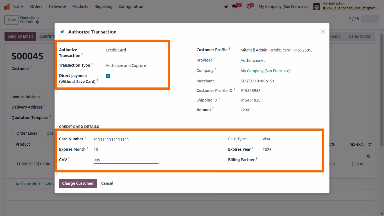The image size is (384, 216).
Task: Switch to the Order Lines tab
Action: [27, 133]
